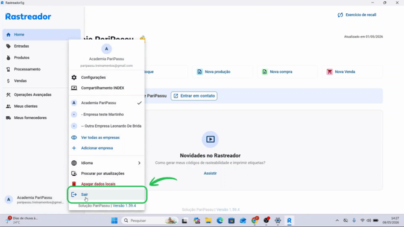
Task: Open Chrome from taskbar
Action: 254,220
